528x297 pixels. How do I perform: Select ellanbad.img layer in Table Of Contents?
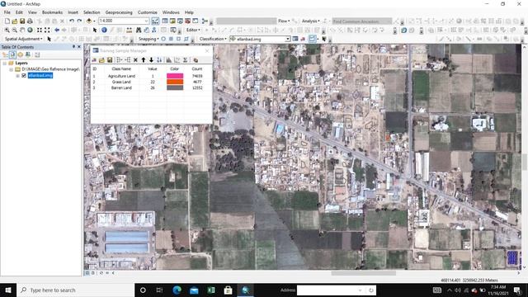point(40,75)
